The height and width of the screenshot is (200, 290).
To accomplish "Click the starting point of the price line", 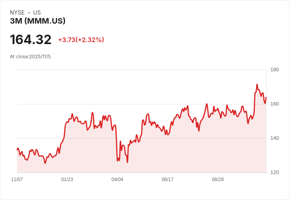I will (x=17, y=150).
